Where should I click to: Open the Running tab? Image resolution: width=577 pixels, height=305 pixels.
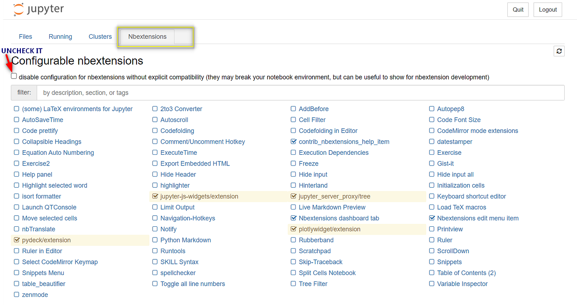[60, 36]
